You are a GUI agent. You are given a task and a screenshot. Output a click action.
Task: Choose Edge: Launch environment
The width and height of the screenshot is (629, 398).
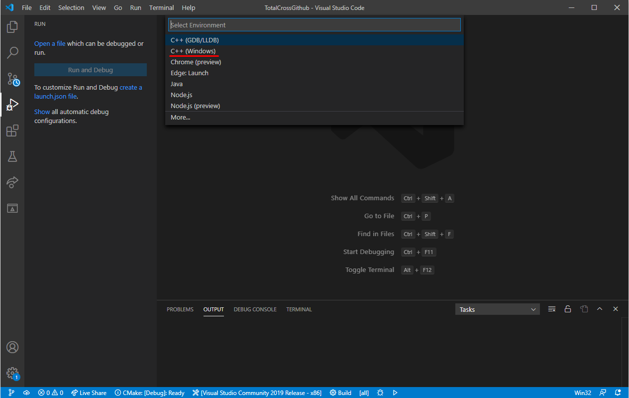click(314, 73)
